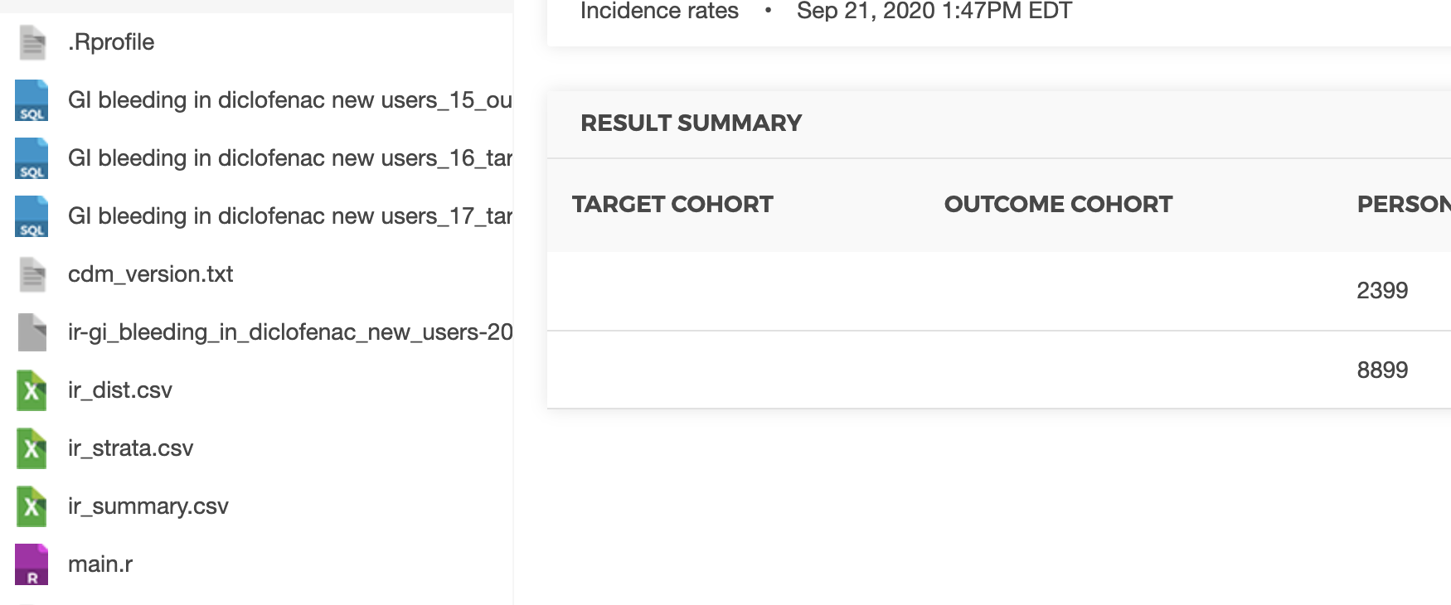
Task: Click the SQL icon beside GI bleeding users_17 file
Action: click(x=31, y=217)
